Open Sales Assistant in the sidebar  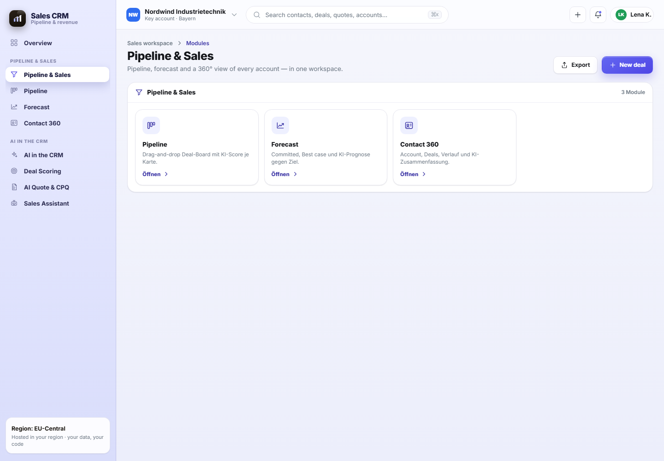tap(58, 203)
